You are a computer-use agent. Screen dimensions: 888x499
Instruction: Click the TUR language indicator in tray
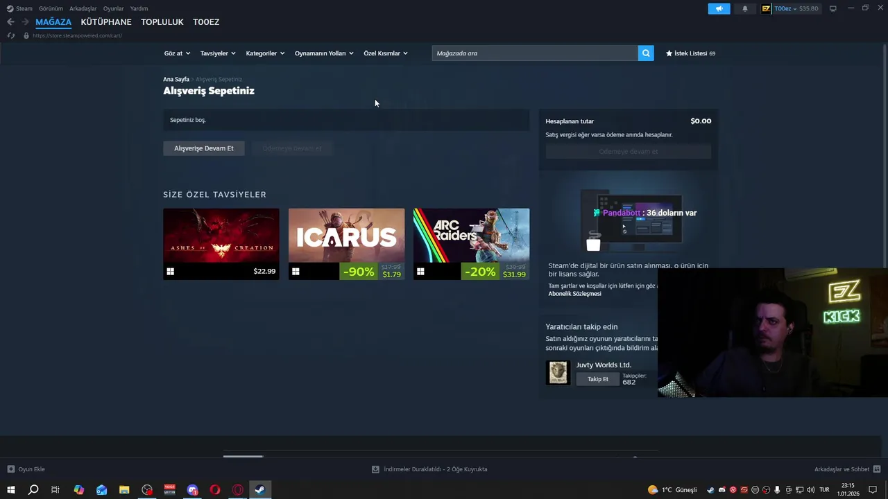pos(824,490)
